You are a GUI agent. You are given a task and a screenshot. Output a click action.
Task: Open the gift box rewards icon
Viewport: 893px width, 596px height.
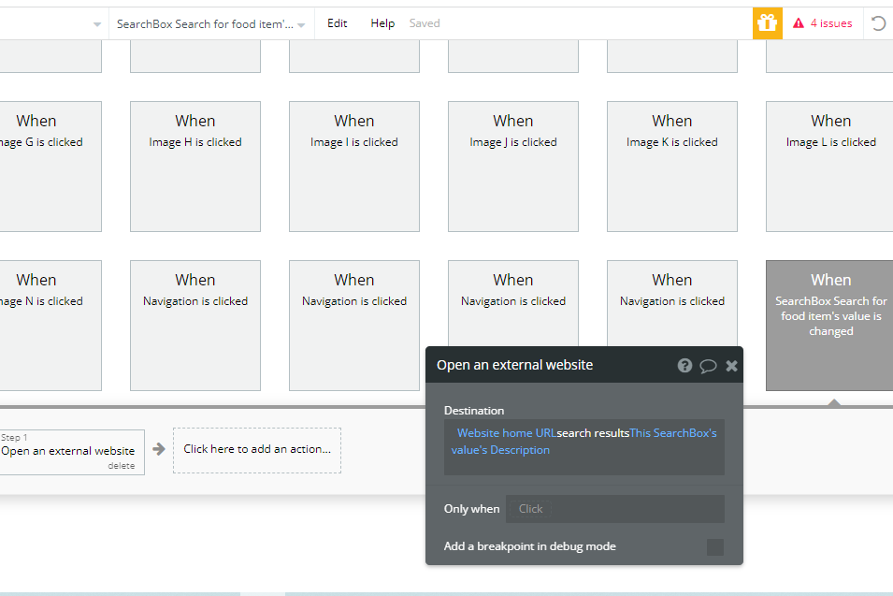click(767, 23)
